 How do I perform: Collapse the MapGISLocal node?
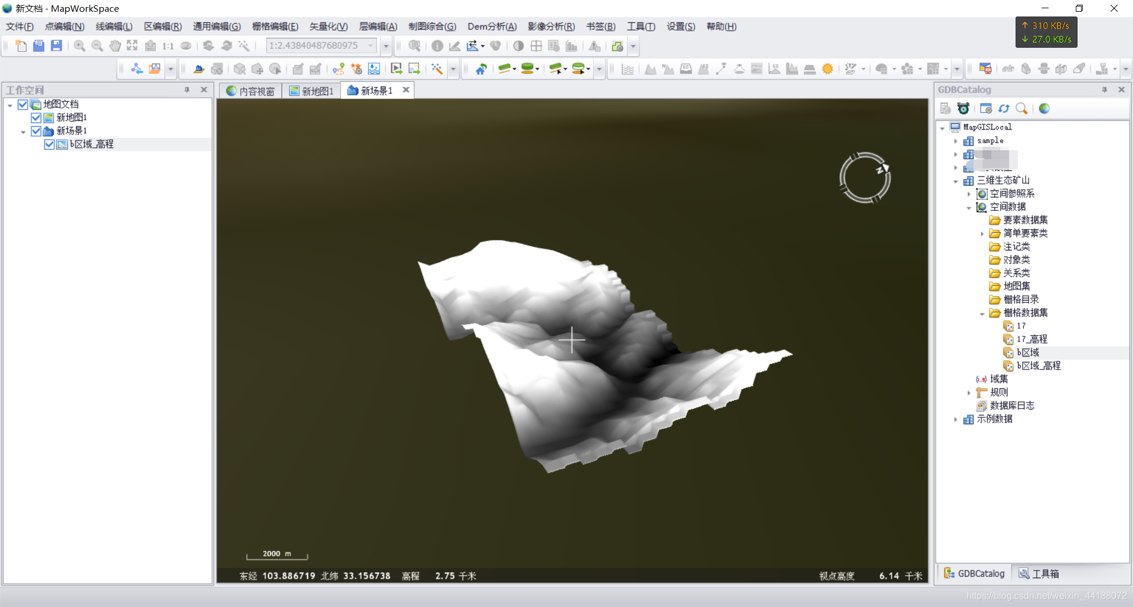coord(942,127)
